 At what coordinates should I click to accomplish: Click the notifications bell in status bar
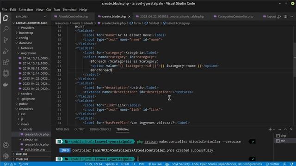click(x=292, y=164)
